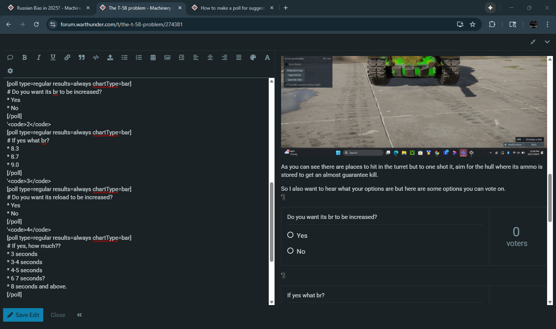The width and height of the screenshot is (556, 329).
Task: Select Yes in br increase poll
Action: click(x=290, y=235)
